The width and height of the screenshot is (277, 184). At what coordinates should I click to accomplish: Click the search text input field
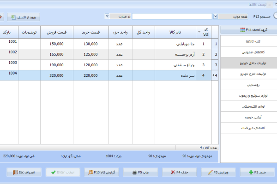coord(172,17)
